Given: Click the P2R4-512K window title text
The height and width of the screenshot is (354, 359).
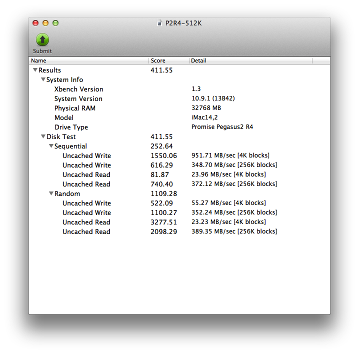Looking at the screenshot, I should pos(183,23).
